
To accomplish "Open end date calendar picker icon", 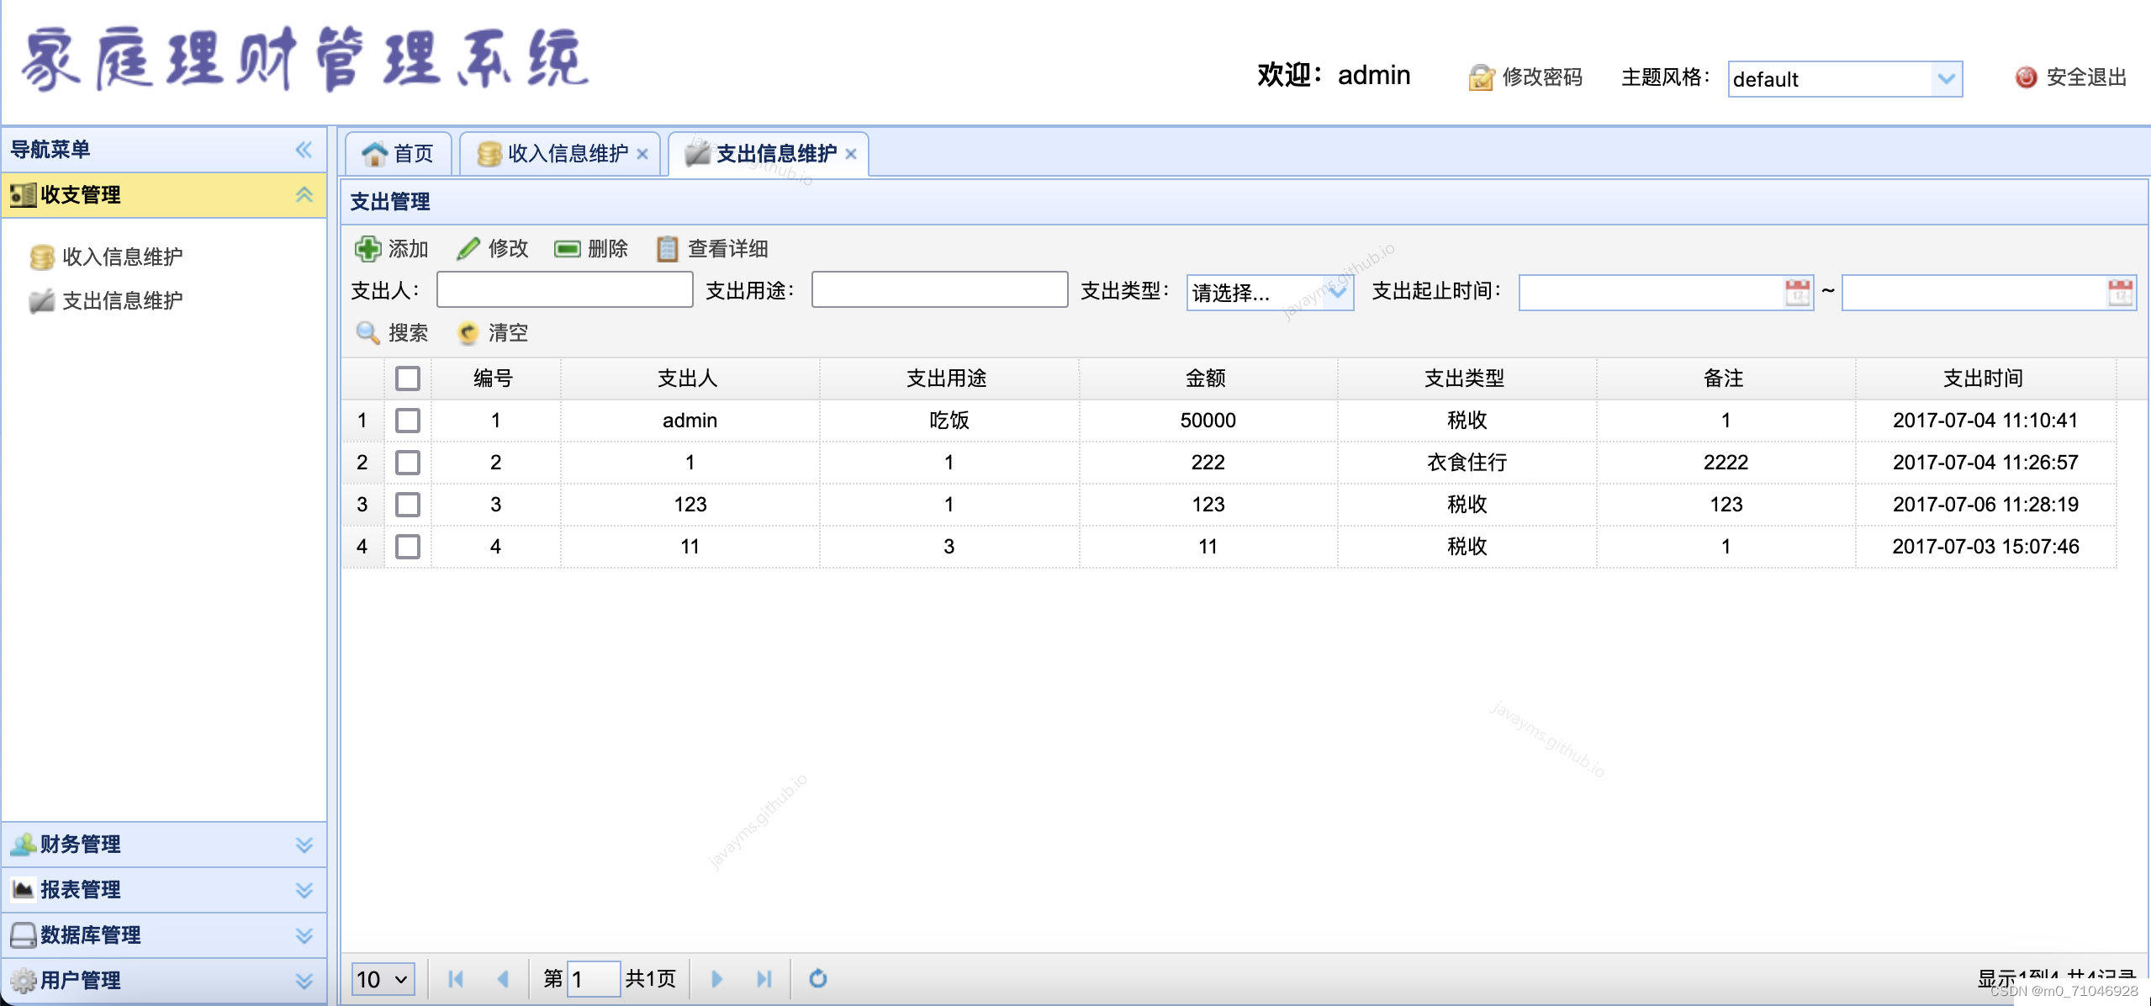I will click(2120, 293).
